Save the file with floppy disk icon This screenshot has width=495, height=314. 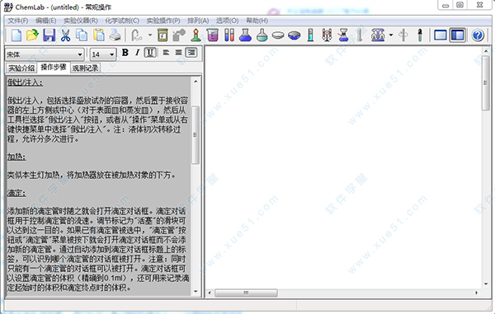coord(49,35)
